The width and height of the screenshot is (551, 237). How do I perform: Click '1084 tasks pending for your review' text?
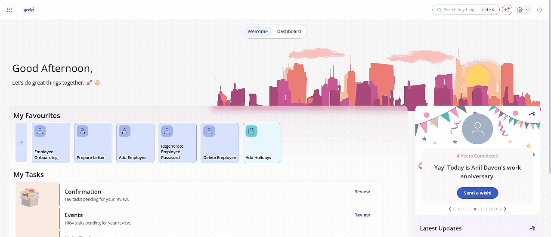98,223
